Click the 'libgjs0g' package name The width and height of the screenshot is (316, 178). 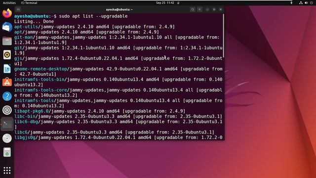[x=25, y=137]
